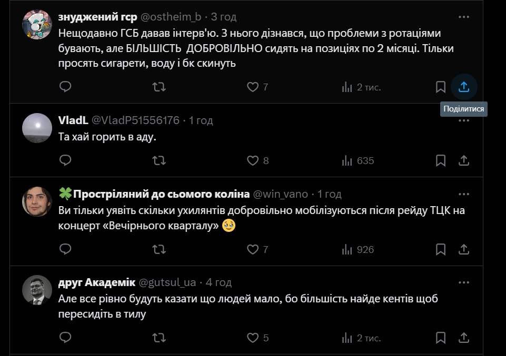Screen dimensions: 506x356
Task: Bookmark the ostheim_b tweet
Action: tap(441, 87)
